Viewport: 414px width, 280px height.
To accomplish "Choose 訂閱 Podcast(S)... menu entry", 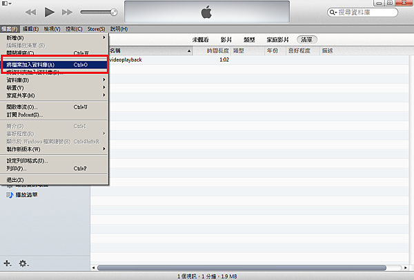I will click(x=54, y=115).
